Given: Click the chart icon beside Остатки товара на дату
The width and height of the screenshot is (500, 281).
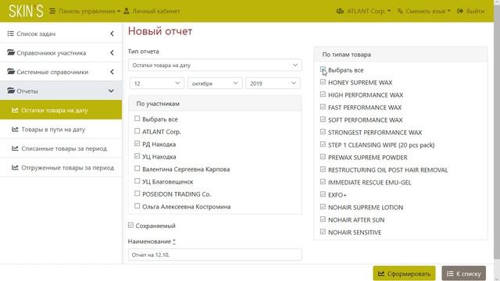Looking at the screenshot, I should (15, 110).
